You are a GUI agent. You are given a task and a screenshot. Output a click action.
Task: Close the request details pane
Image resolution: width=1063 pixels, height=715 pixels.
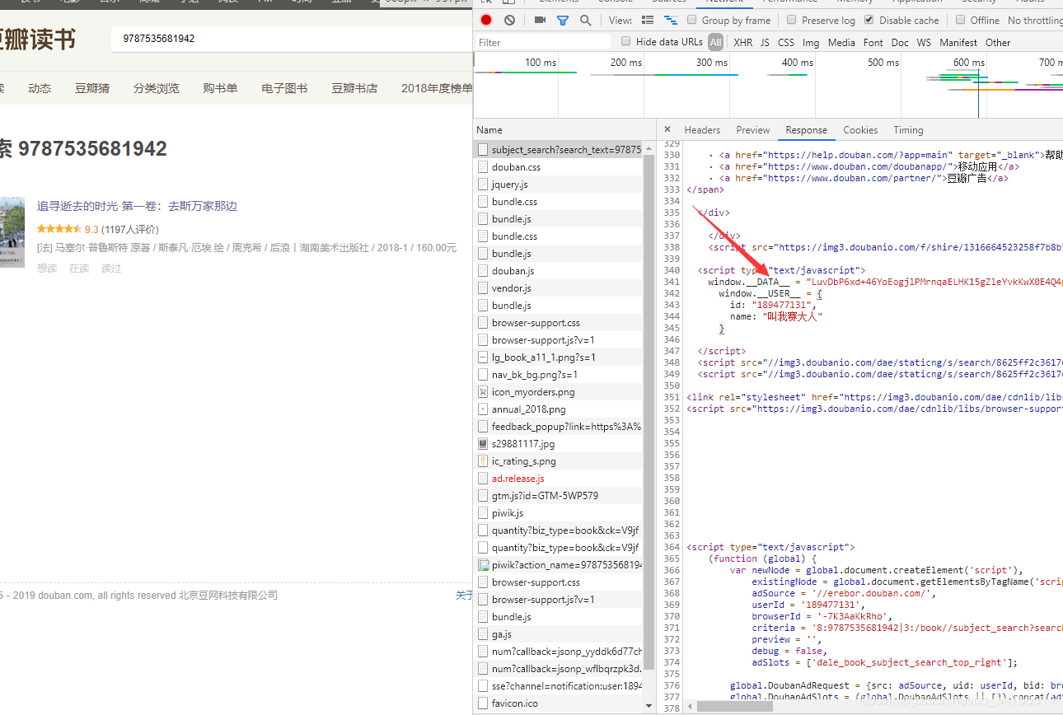pos(667,129)
